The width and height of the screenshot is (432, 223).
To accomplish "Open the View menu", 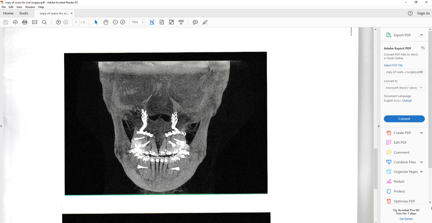I will click(x=19, y=7).
